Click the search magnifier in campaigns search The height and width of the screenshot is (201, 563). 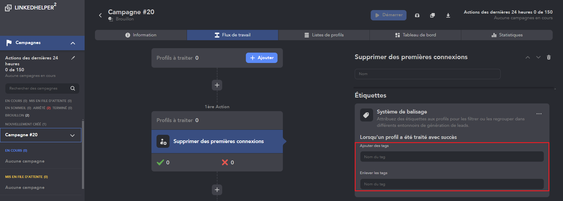pyautogui.click(x=73, y=88)
